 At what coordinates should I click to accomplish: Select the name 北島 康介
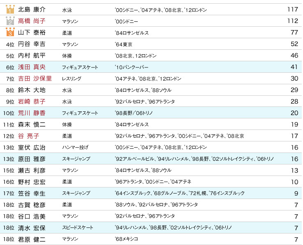pyautogui.click(x=32, y=9)
